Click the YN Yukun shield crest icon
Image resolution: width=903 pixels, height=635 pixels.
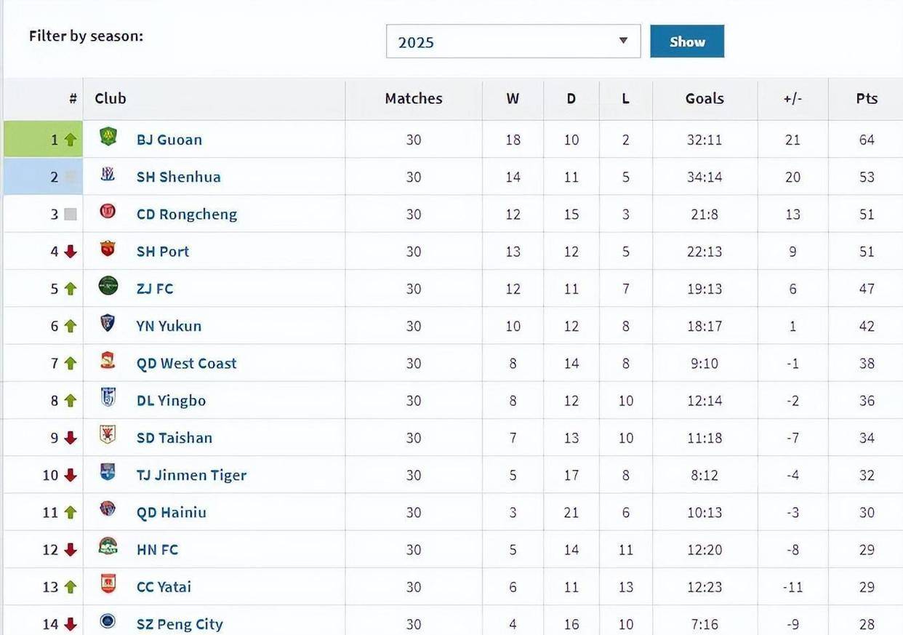tap(108, 324)
